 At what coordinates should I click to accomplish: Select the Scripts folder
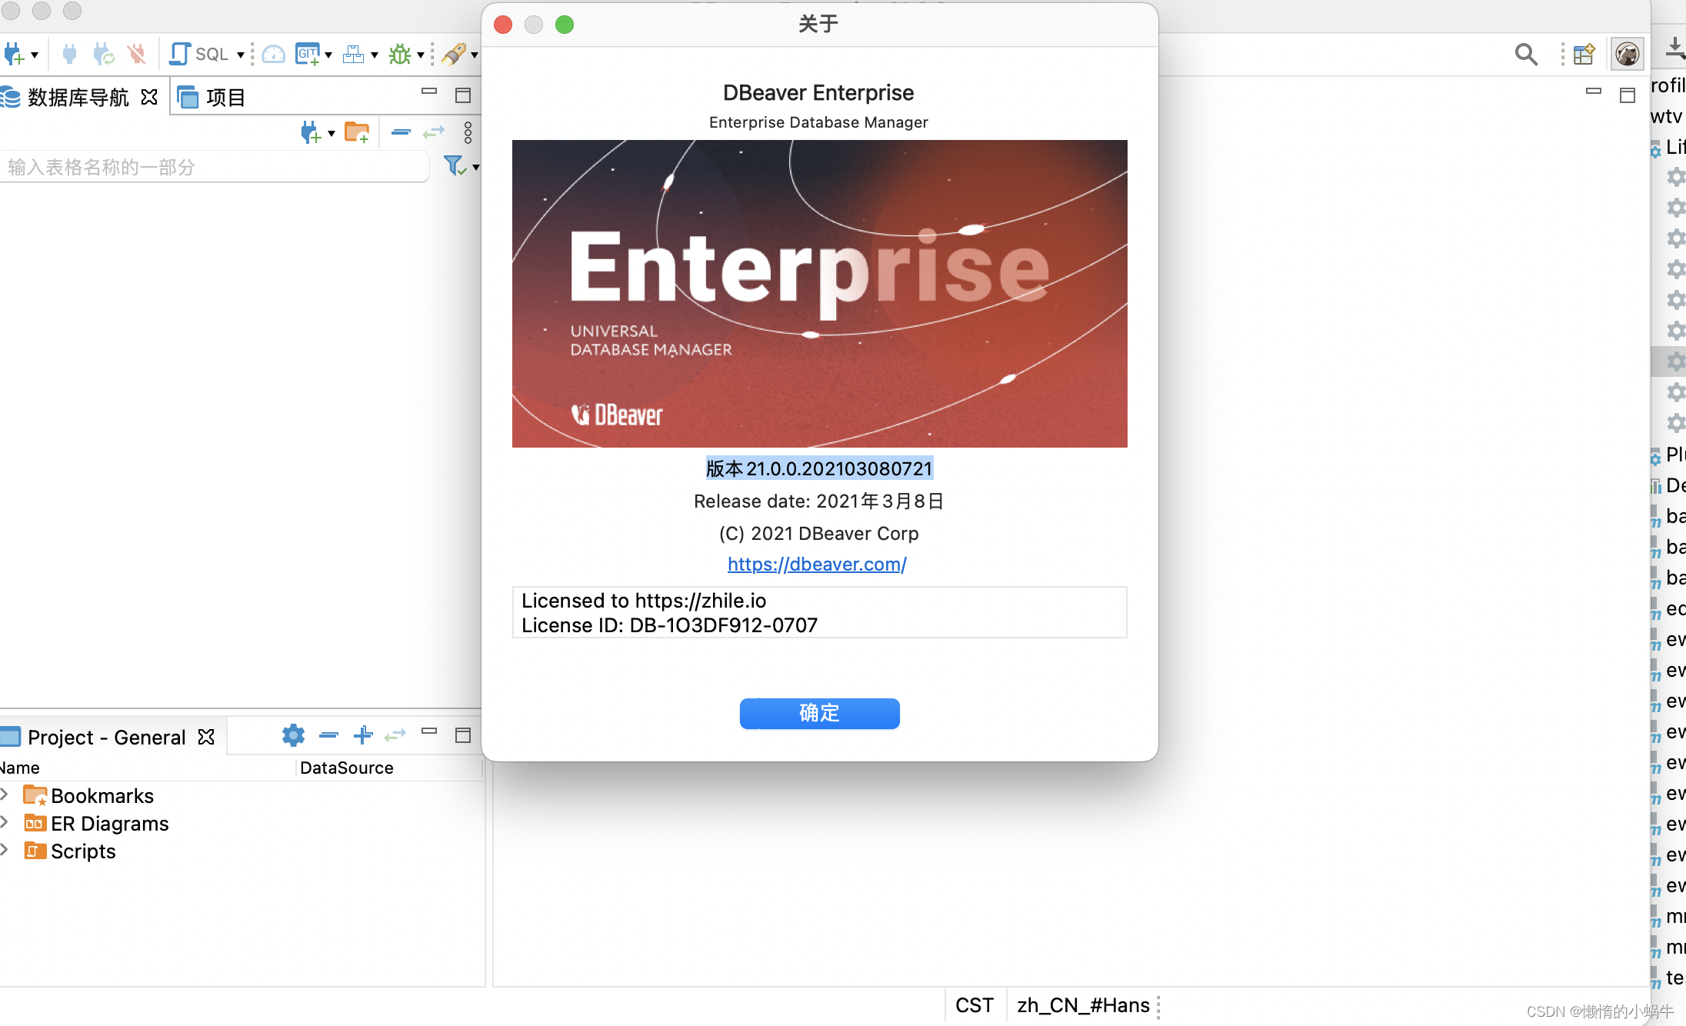pyautogui.click(x=70, y=851)
